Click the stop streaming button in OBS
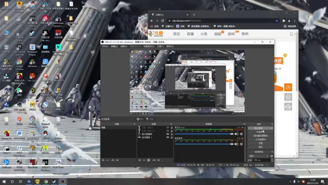328x185 pixels. [x=259, y=128]
